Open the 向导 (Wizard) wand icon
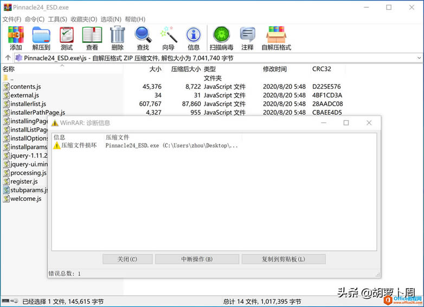The image size is (424, 307). coord(168,35)
